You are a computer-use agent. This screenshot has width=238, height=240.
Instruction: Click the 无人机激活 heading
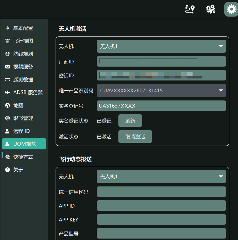[73, 29]
